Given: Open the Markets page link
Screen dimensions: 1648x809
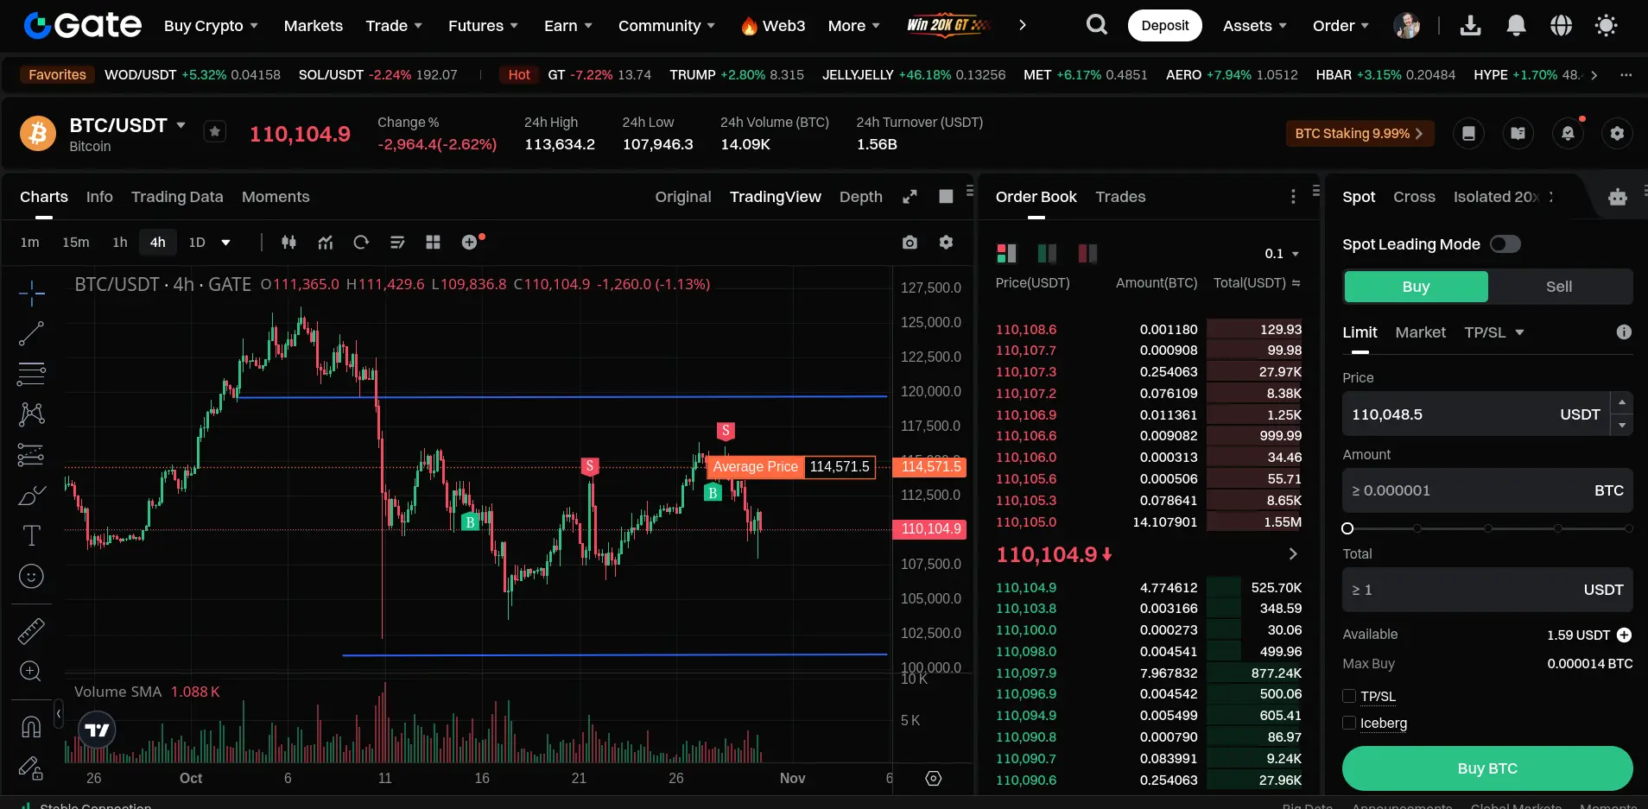Looking at the screenshot, I should 314,26.
